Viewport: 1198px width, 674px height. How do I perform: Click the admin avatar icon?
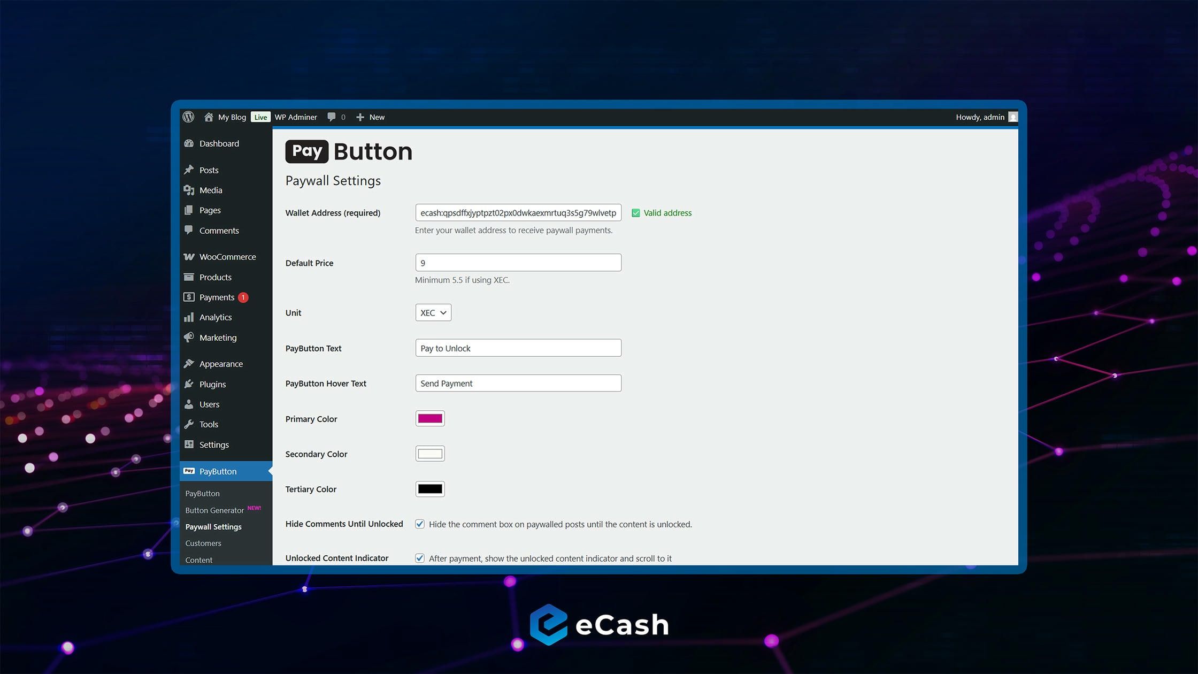(1013, 117)
